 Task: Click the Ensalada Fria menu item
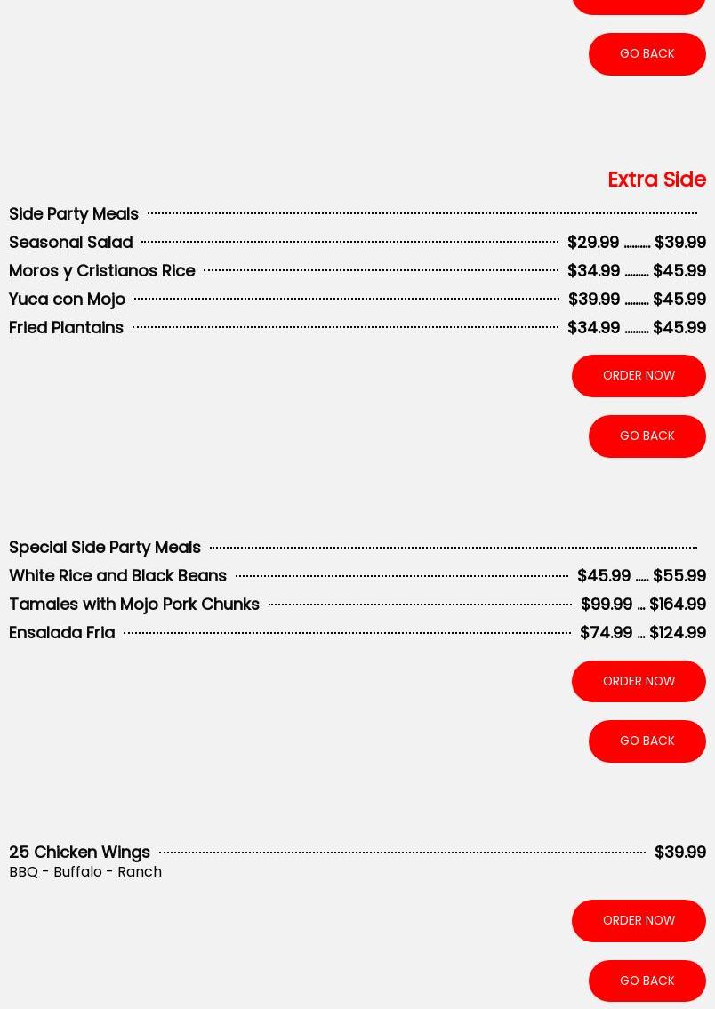click(62, 632)
